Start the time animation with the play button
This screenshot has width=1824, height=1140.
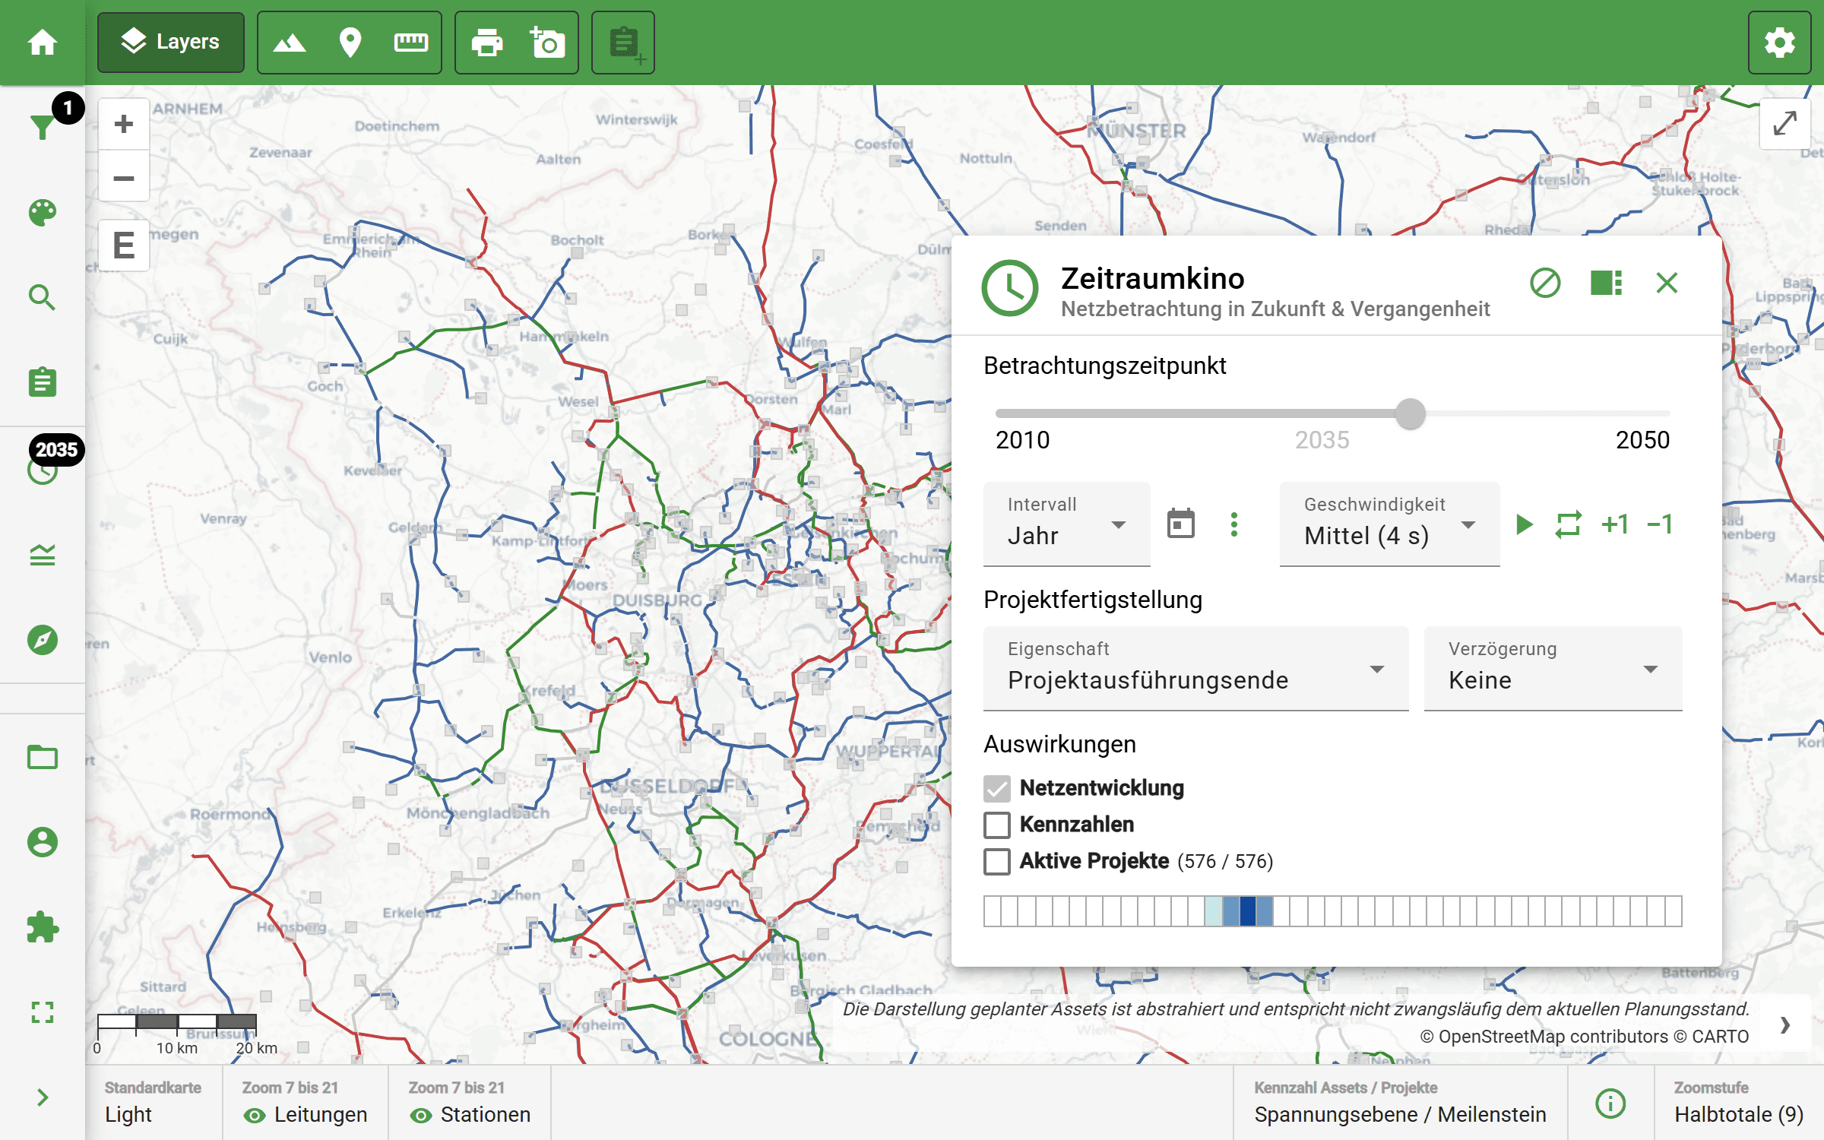click(x=1522, y=524)
